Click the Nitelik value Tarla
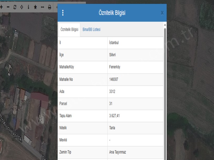This screenshot has height=160, width=214. pos(113,128)
